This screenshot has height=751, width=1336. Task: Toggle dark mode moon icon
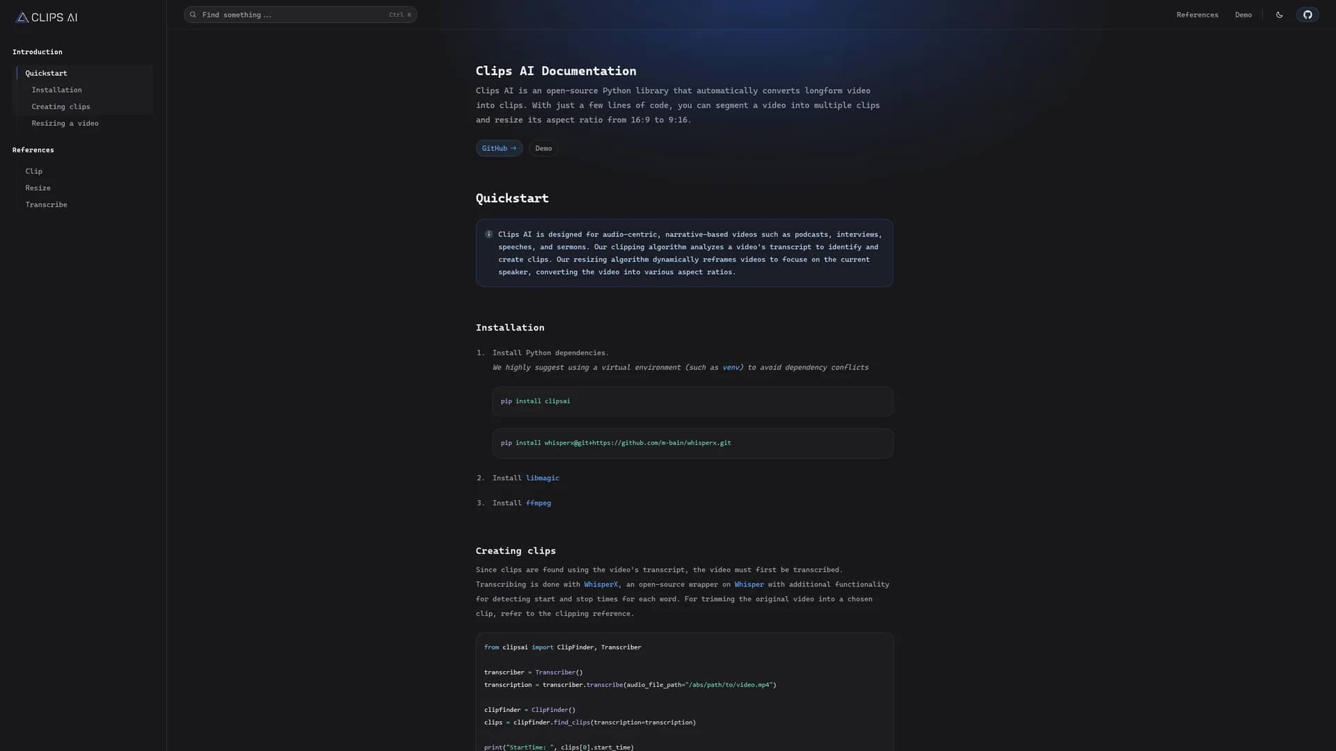1279,15
